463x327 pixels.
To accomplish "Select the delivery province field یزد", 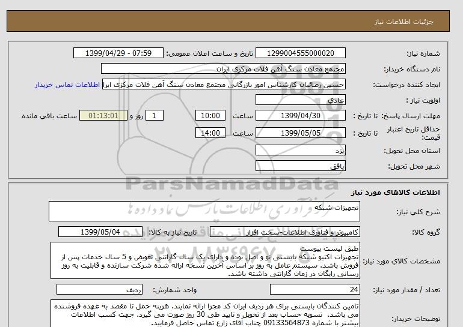I will click(x=300, y=151).
